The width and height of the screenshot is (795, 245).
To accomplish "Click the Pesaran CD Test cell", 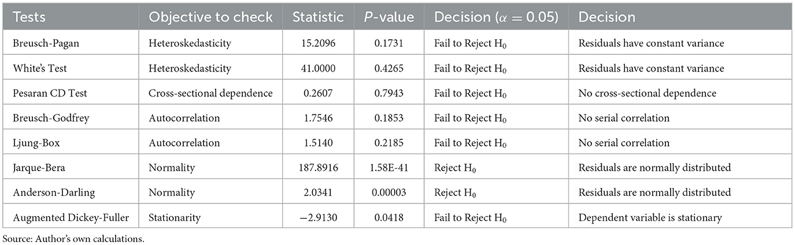I will pos(42,94).
